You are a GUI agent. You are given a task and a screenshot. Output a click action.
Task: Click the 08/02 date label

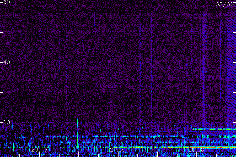[224, 4]
